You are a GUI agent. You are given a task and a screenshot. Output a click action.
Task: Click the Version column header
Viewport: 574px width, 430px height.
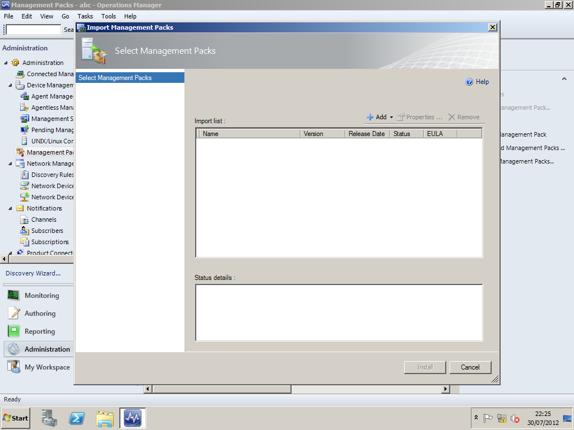(x=322, y=134)
